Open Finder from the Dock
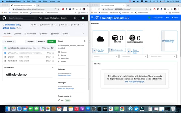Image resolution: width=181 pixels, height=113 pixels. point(8,108)
